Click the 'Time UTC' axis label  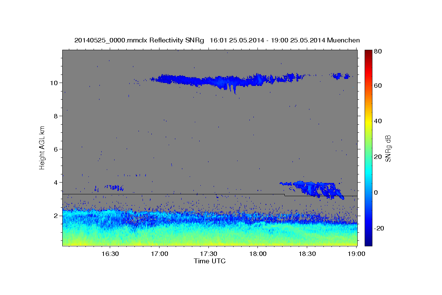pyautogui.click(x=210, y=261)
